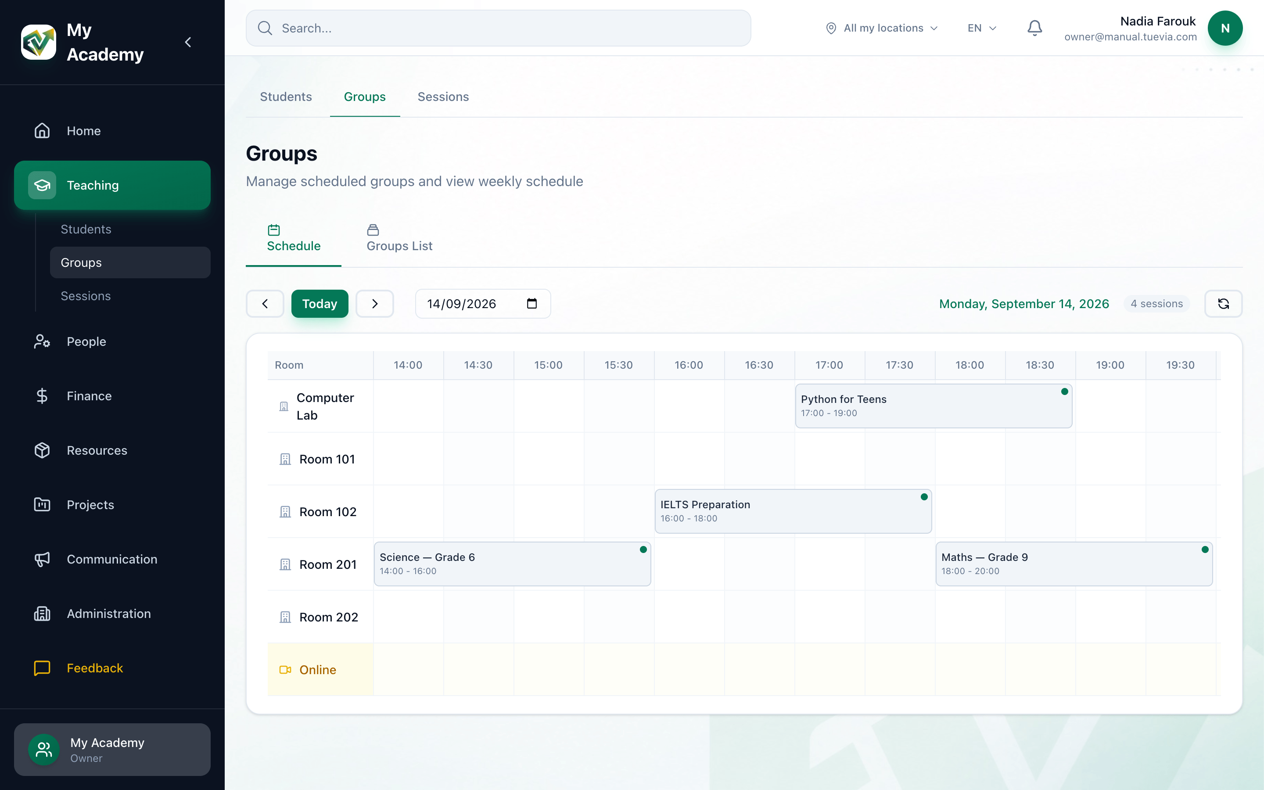Open the All my locations dropdown

882,28
